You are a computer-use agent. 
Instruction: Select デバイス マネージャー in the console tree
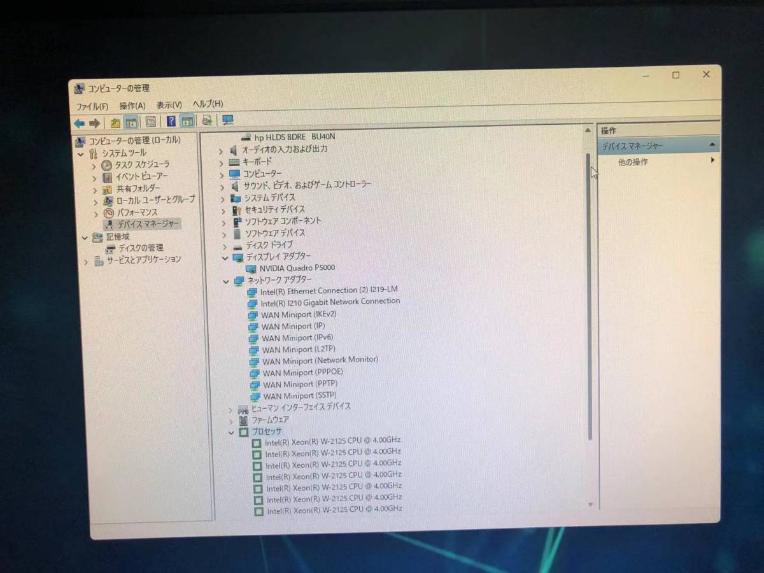(148, 224)
